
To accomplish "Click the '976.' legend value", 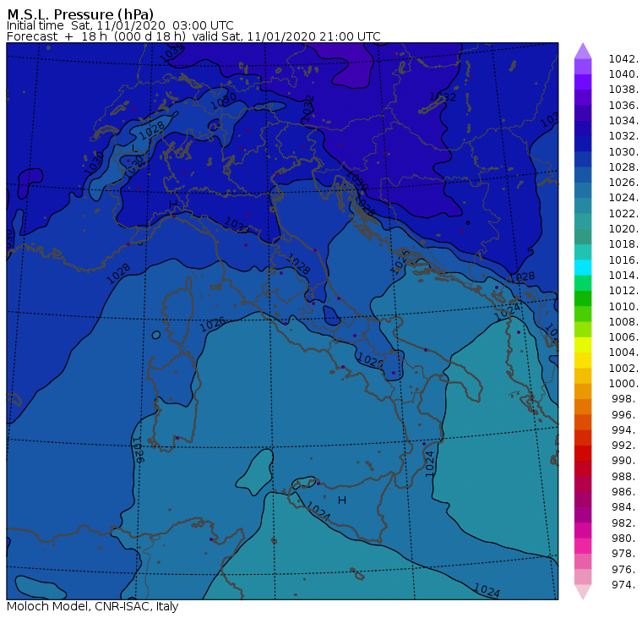I will [x=625, y=569].
